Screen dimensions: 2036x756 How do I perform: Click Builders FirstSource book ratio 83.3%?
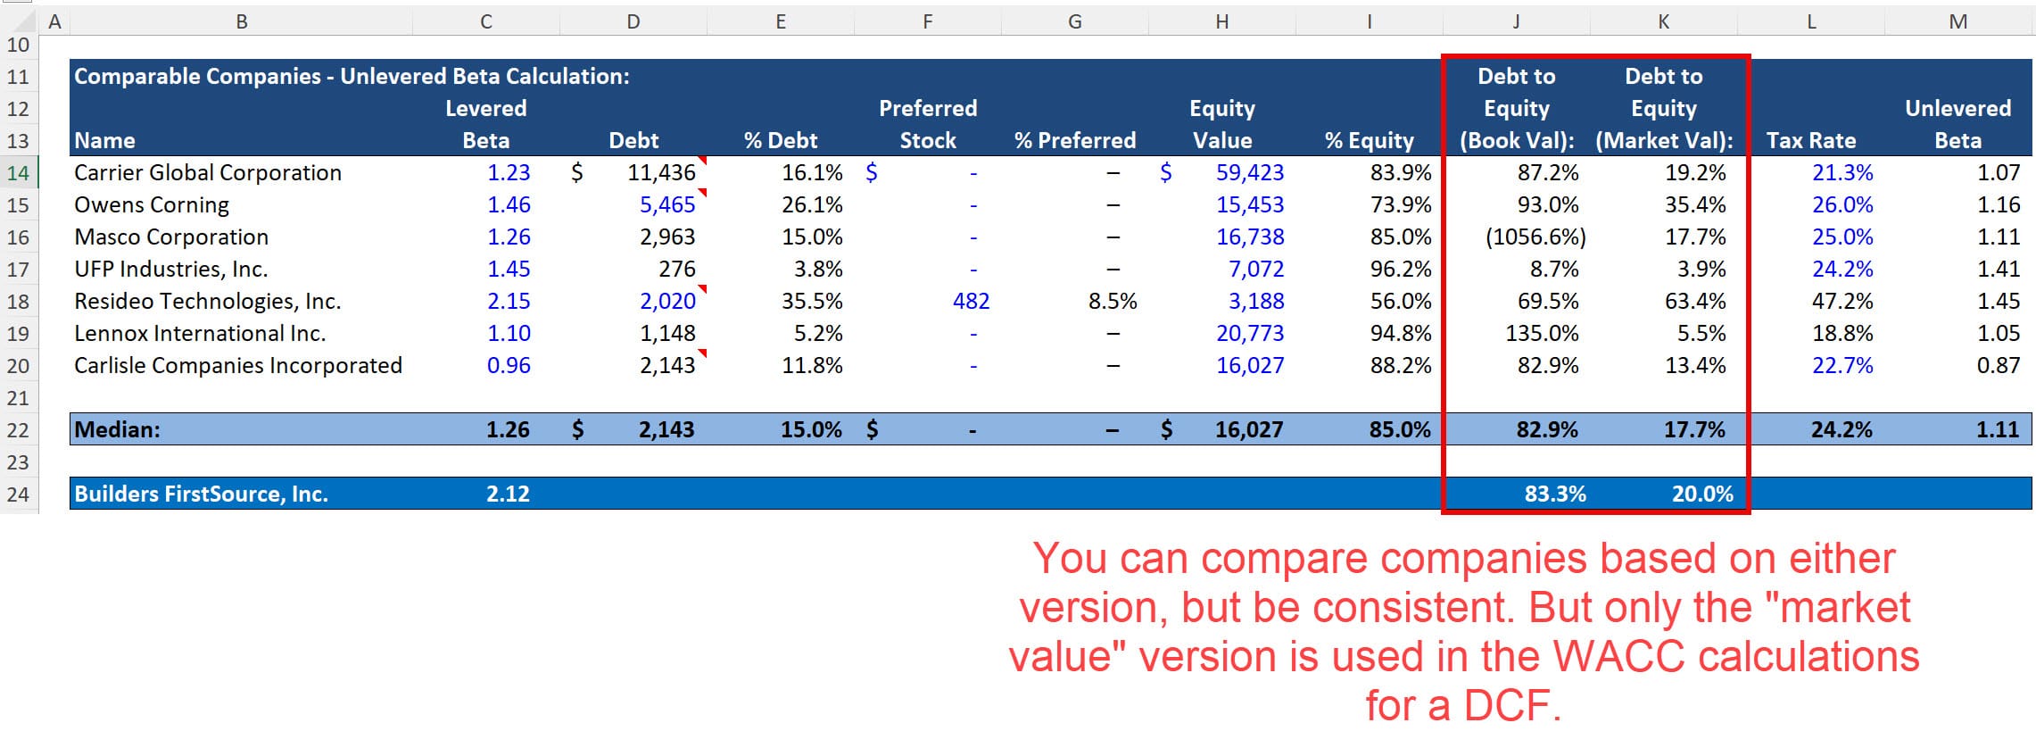[x=1555, y=494]
